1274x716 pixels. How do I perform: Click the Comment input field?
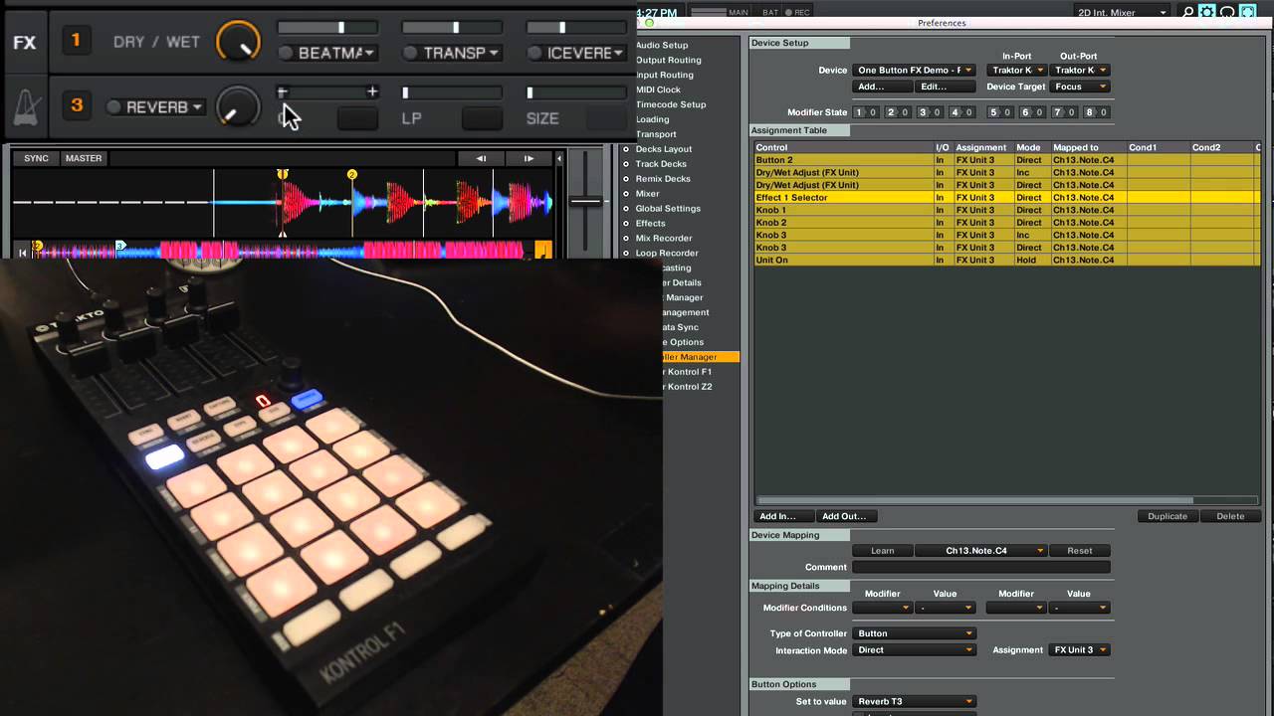[981, 567]
